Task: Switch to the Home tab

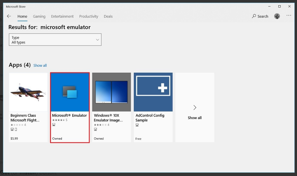Action: point(22,16)
